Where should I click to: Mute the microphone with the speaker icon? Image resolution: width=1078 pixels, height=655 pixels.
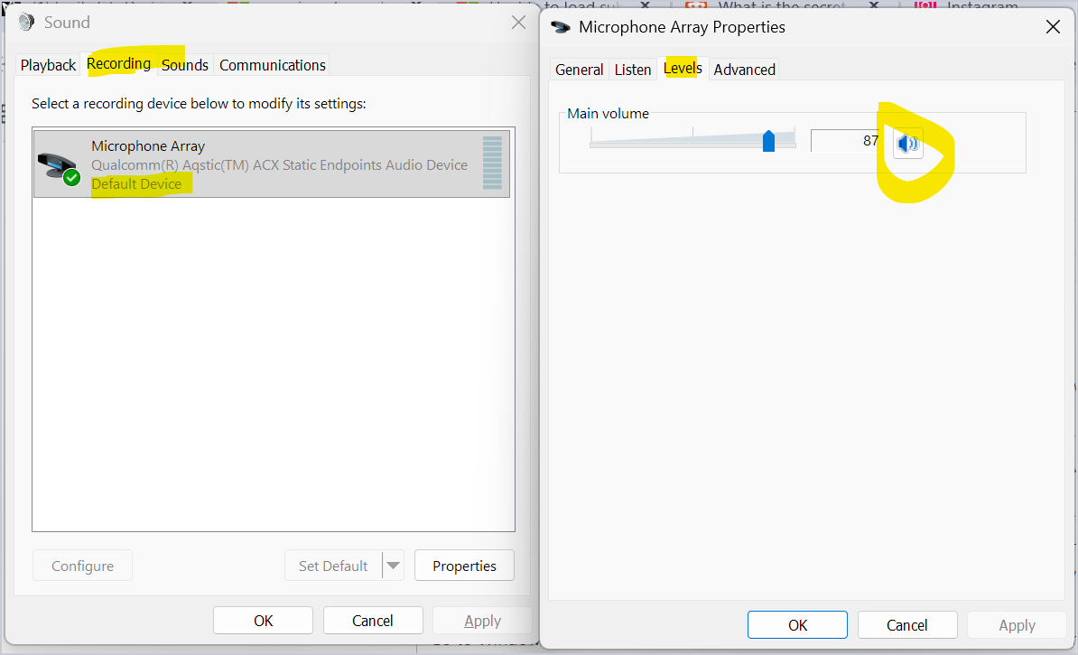click(907, 143)
